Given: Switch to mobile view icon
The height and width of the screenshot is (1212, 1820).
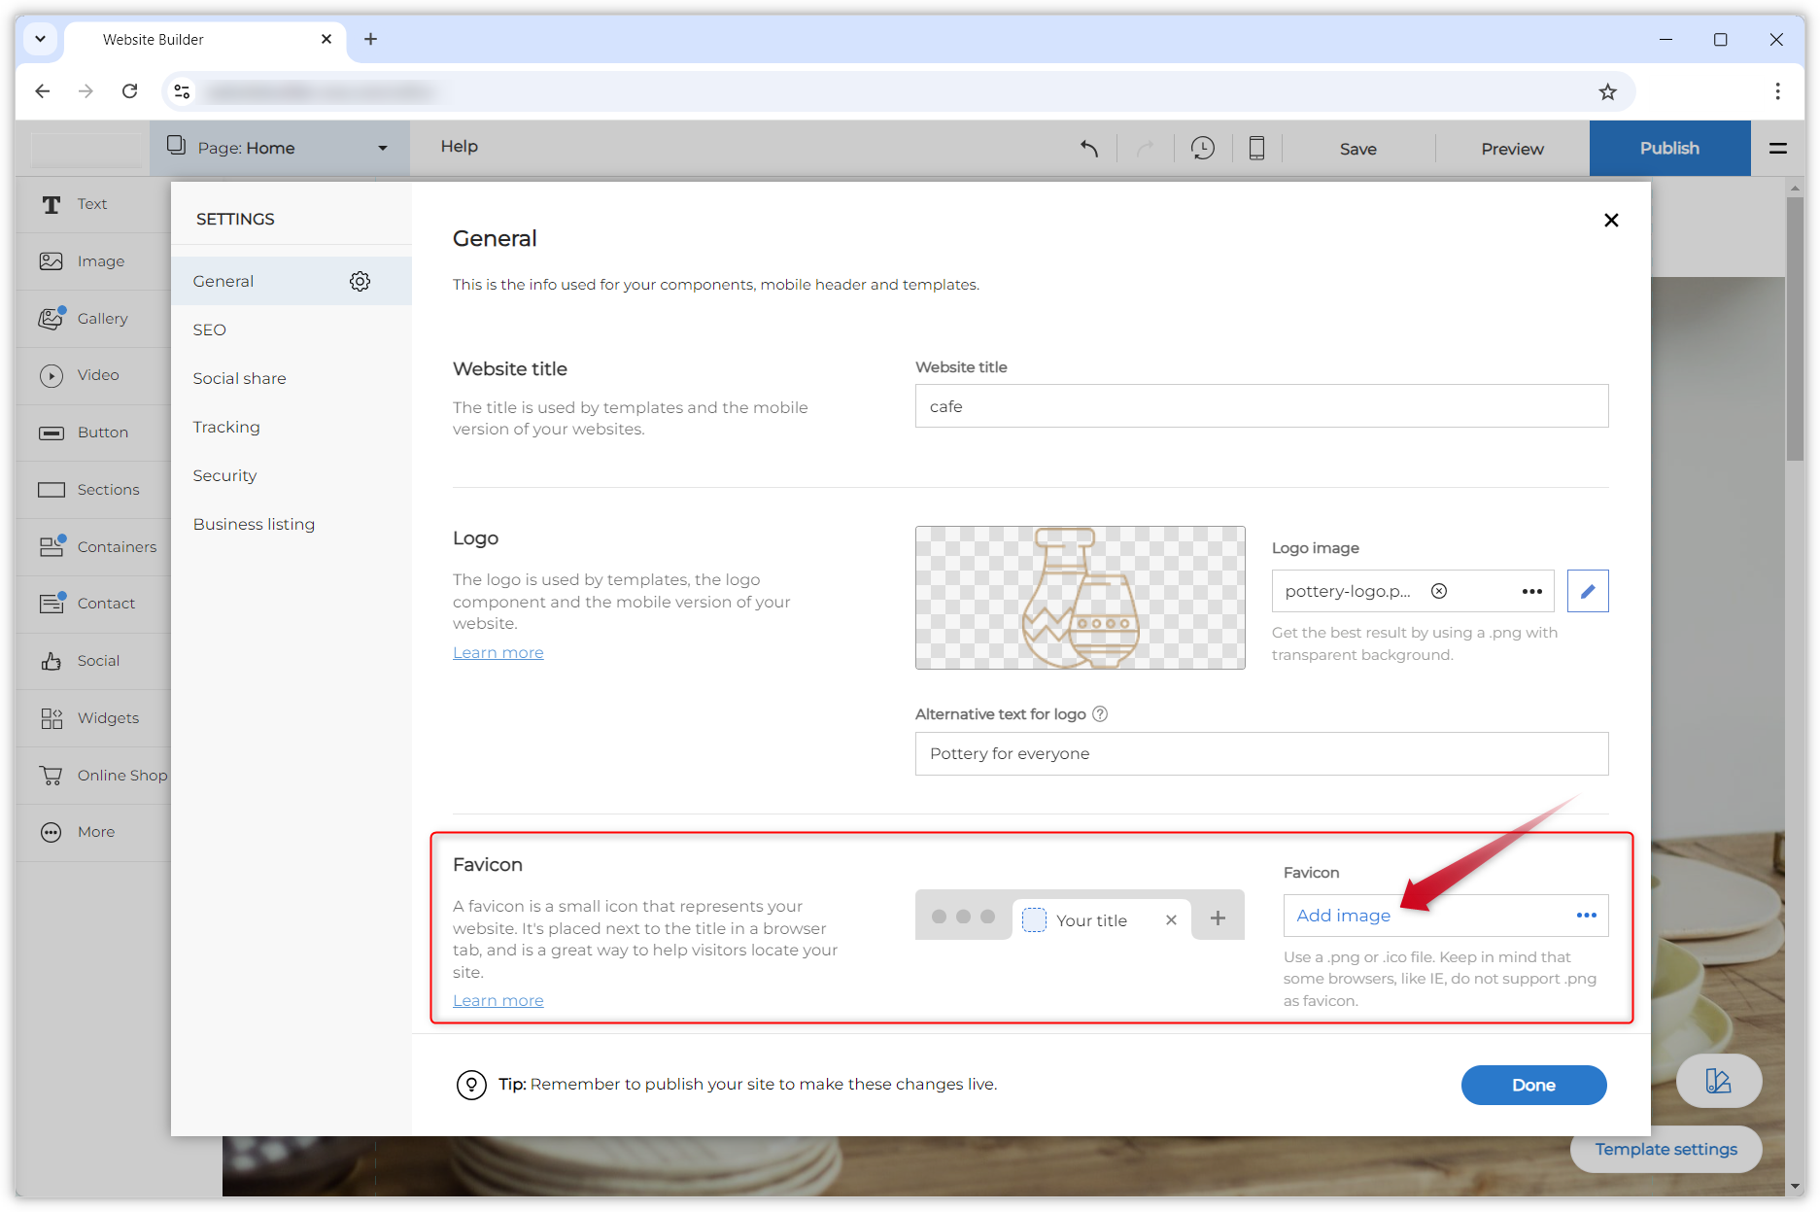Looking at the screenshot, I should pyautogui.click(x=1256, y=149).
